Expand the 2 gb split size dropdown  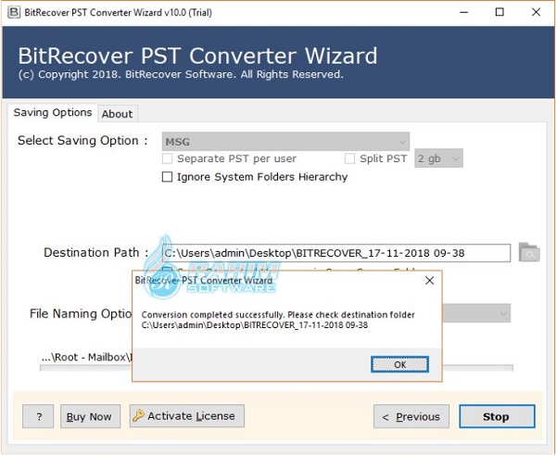pyautogui.click(x=438, y=158)
